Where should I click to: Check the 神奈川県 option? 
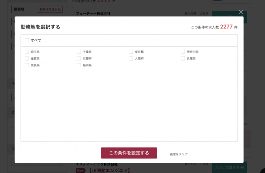pos(183,52)
